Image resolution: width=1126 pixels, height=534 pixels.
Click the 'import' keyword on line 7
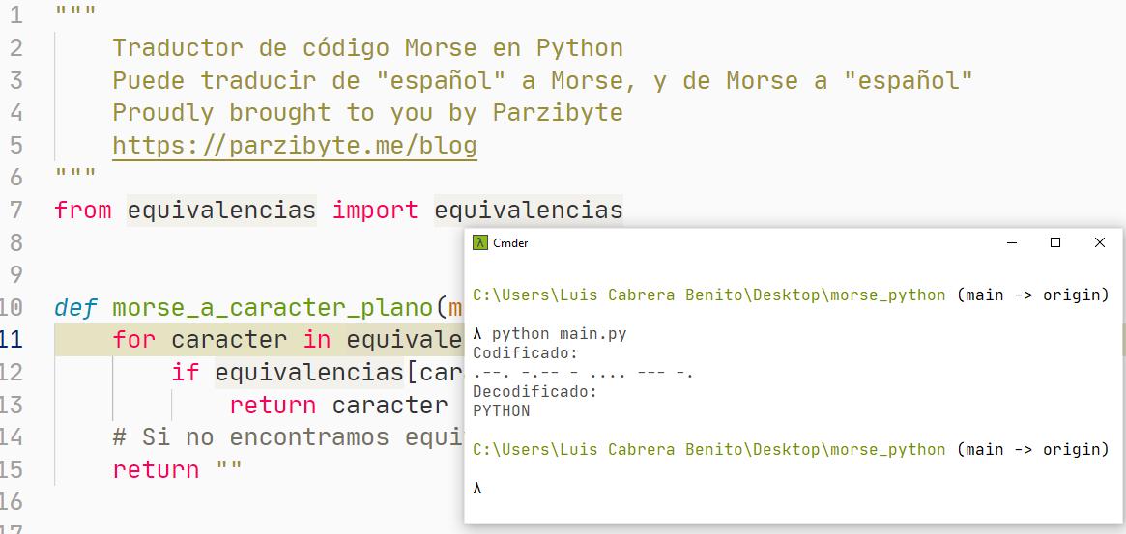tap(375, 211)
